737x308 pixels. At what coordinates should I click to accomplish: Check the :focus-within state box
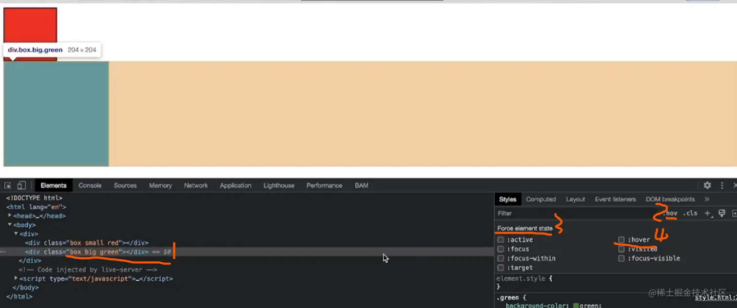click(501, 258)
